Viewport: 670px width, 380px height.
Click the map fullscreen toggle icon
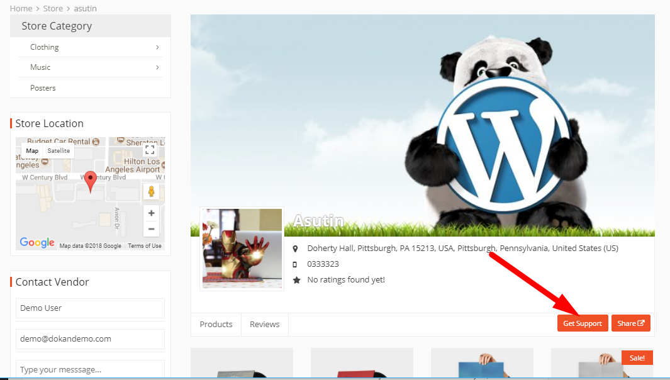click(150, 150)
